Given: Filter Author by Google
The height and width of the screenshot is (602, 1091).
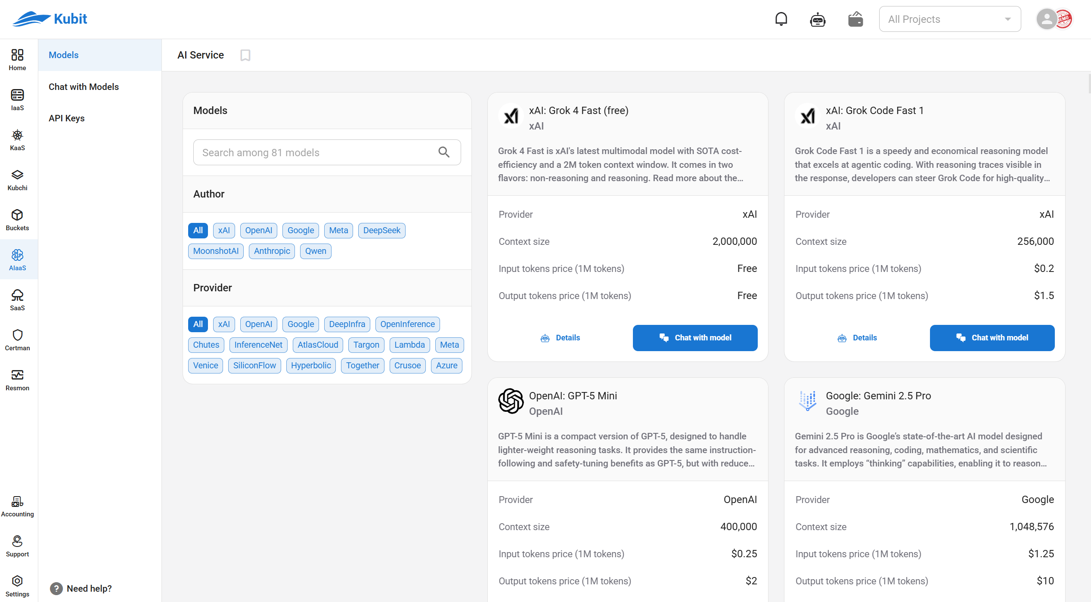Looking at the screenshot, I should tap(301, 231).
